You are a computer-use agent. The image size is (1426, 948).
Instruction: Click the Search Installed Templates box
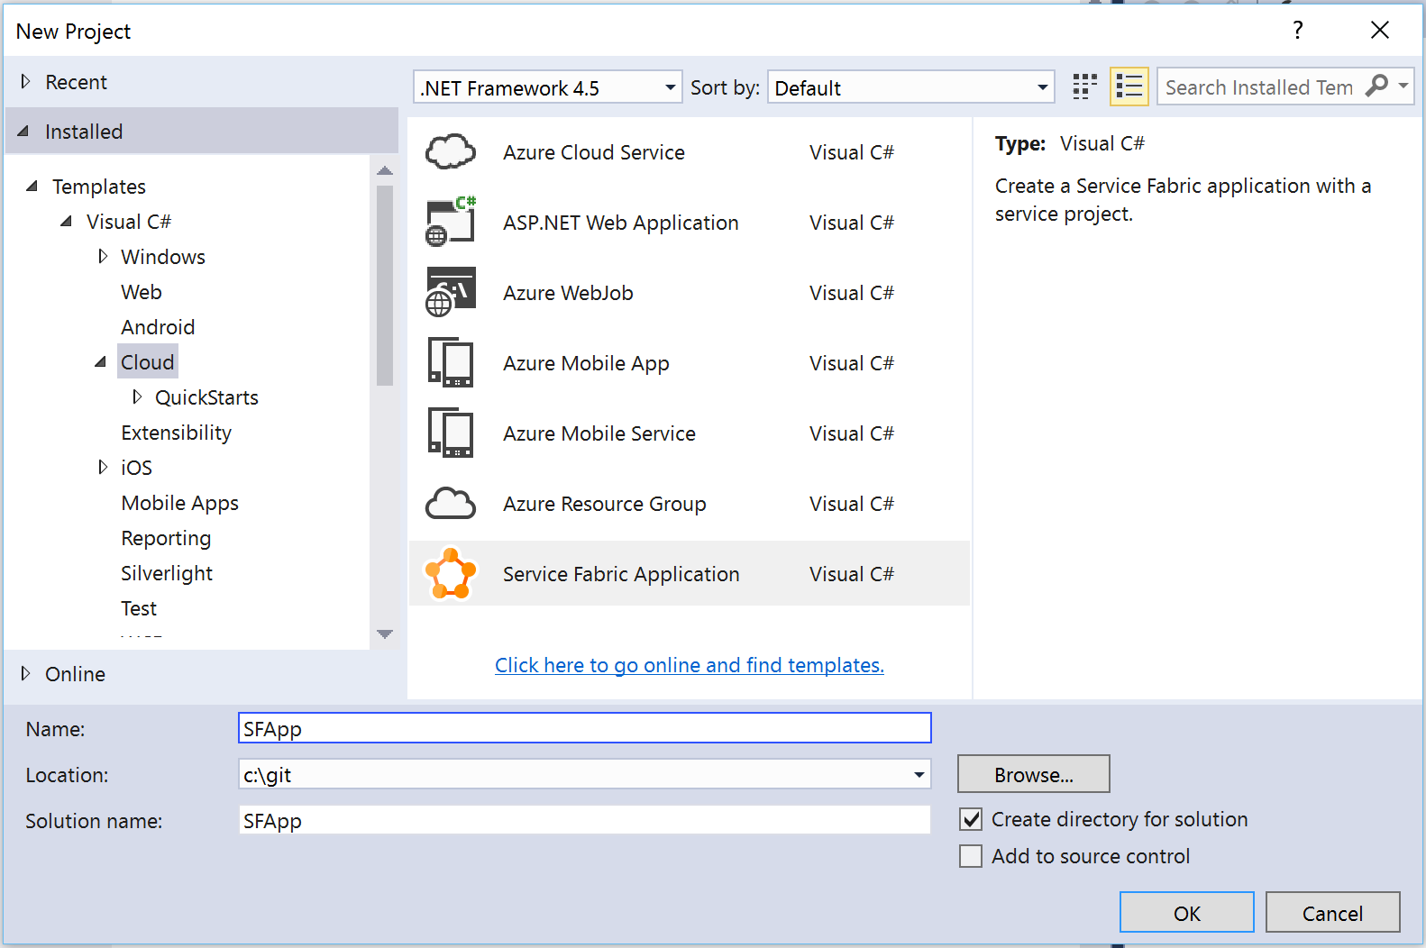click(1260, 87)
